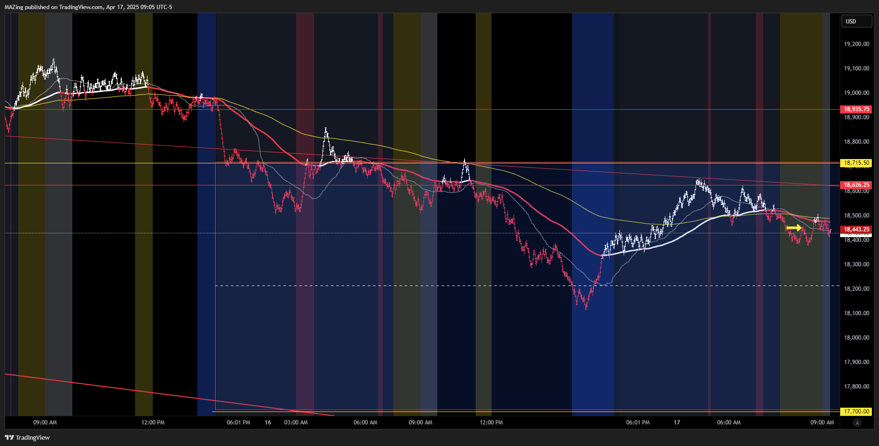Click the '17' date label on time axis
This screenshot has width=879, height=446.
pos(677,423)
